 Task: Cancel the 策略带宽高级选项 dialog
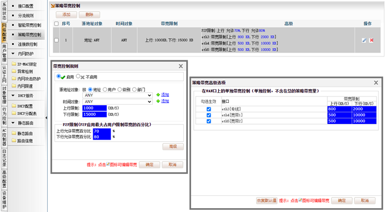pos(365,200)
